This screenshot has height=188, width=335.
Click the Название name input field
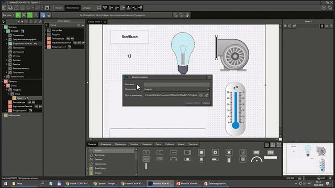tap(177, 85)
